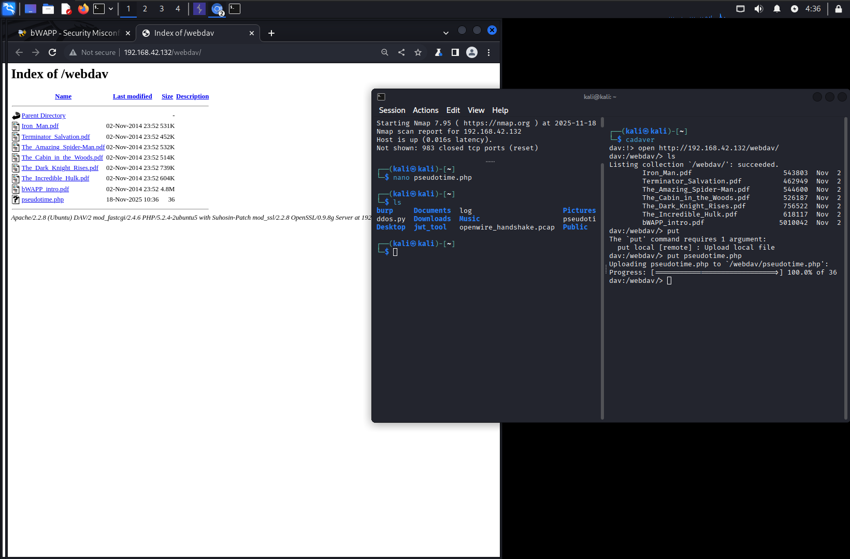The height and width of the screenshot is (559, 850).
Task: Switch to workspace 3
Action: tap(162, 9)
